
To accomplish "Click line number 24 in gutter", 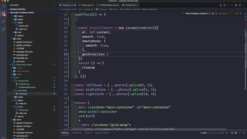I will pos(66,54).
